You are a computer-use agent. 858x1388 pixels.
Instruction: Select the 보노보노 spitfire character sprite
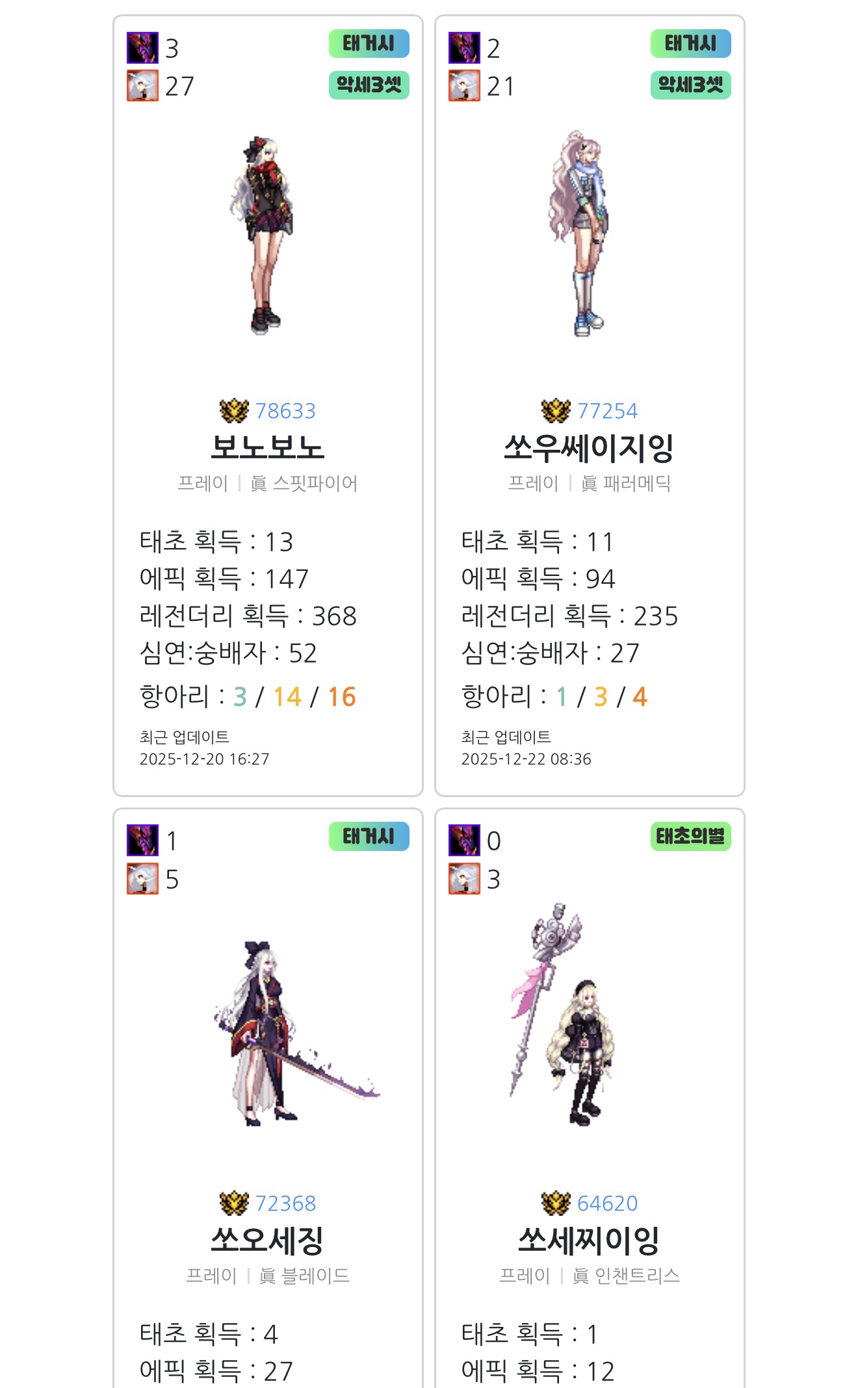tap(261, 235)
